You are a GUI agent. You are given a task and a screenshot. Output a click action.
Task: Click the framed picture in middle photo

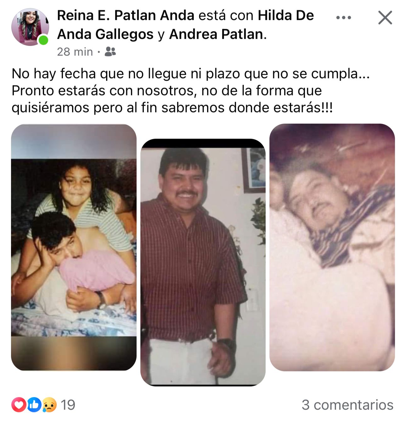pyautogui.click(x=253, y=170)
